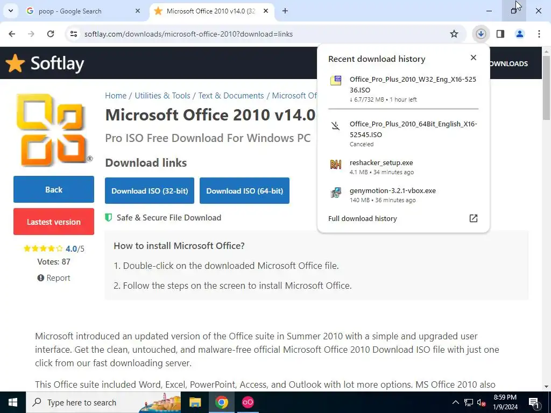Close the Recent download history popup

click(x=474, y=58)
